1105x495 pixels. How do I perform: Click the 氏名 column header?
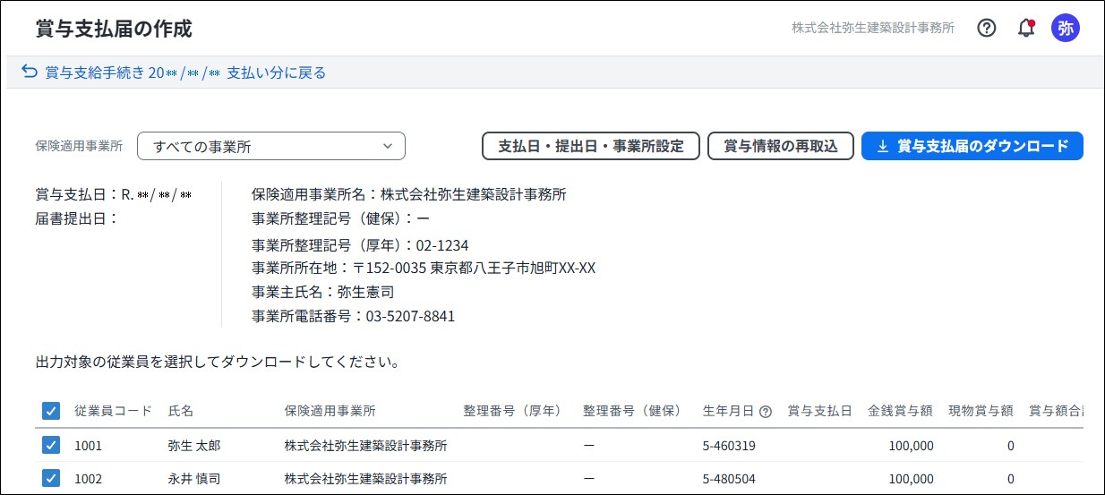point(181,411)
